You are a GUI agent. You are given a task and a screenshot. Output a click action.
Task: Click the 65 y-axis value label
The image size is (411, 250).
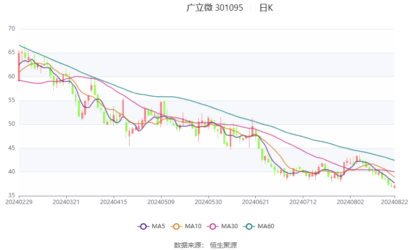click(x=12, y=52)
